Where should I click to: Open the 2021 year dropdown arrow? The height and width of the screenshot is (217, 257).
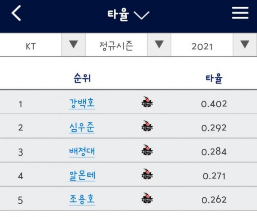(x=245, y=45)
